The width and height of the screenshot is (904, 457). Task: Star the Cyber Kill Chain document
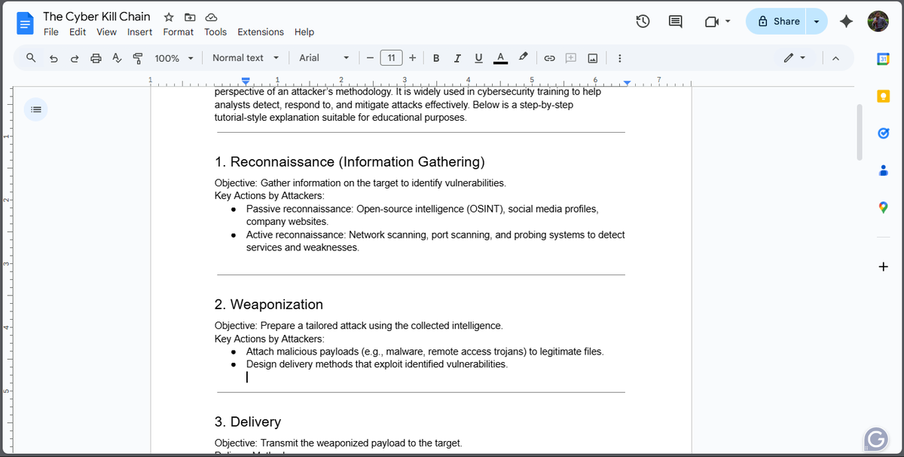coord(169,17)
